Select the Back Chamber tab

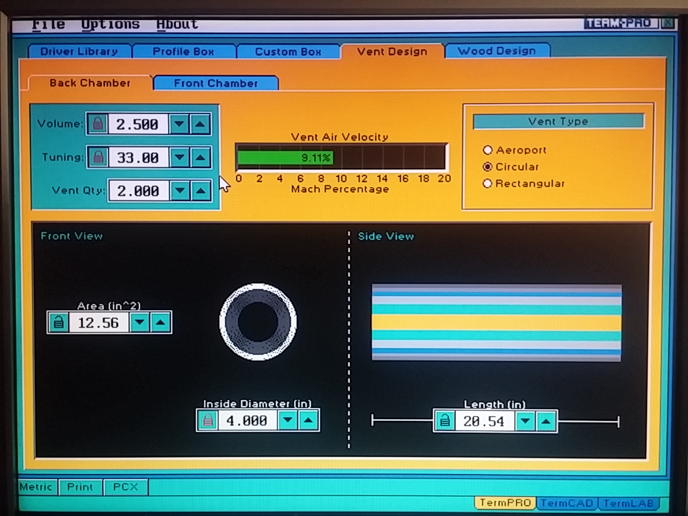coord(90,83)
